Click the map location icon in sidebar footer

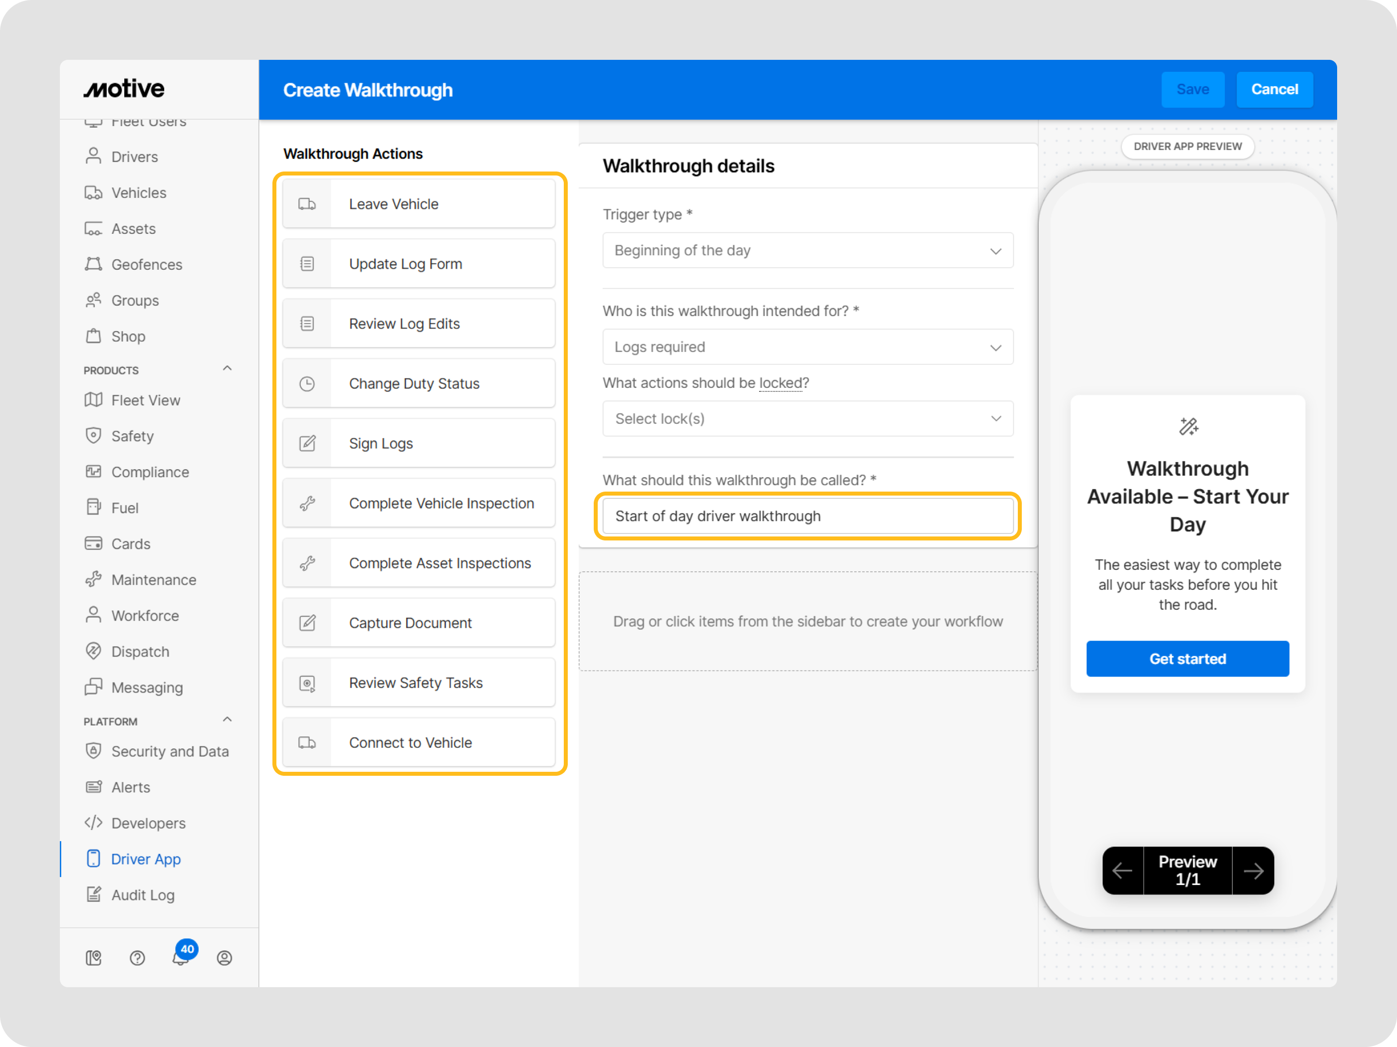tap(93, 958)
